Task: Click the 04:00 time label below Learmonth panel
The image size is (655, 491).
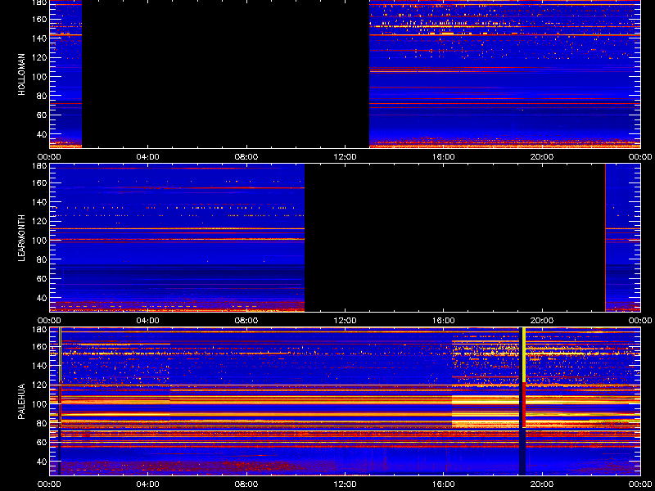Action: [x=148, y=321]
